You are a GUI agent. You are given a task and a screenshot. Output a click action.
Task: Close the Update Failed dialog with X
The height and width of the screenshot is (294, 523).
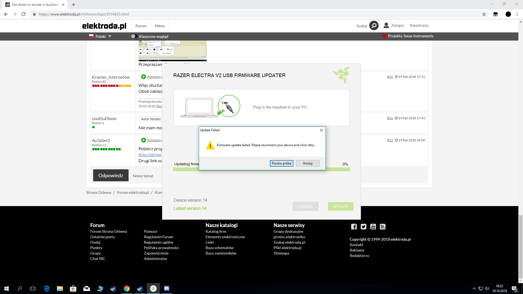[x=321, y=130]
